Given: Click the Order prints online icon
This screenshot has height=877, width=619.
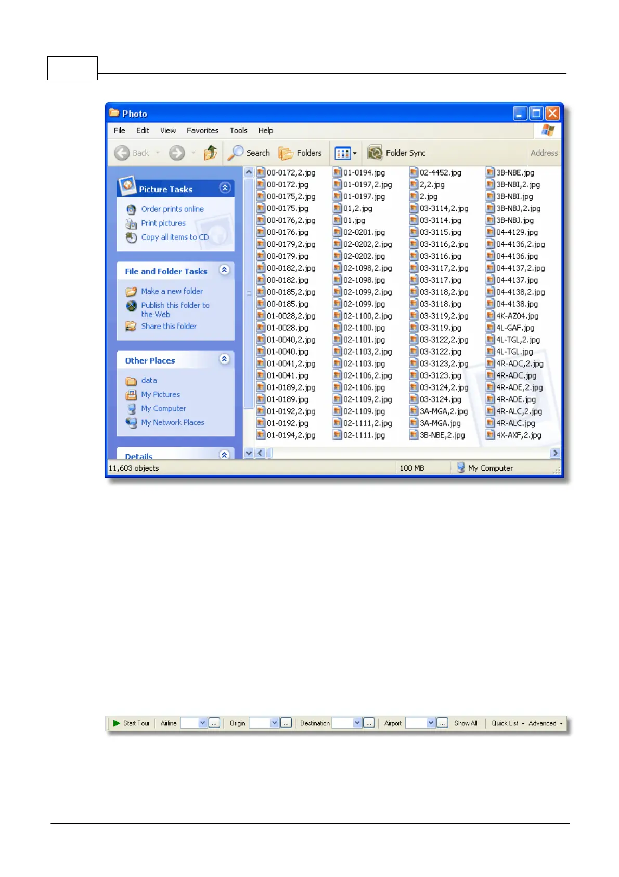Looking at the screenshot, I should (x=132, y=209).
